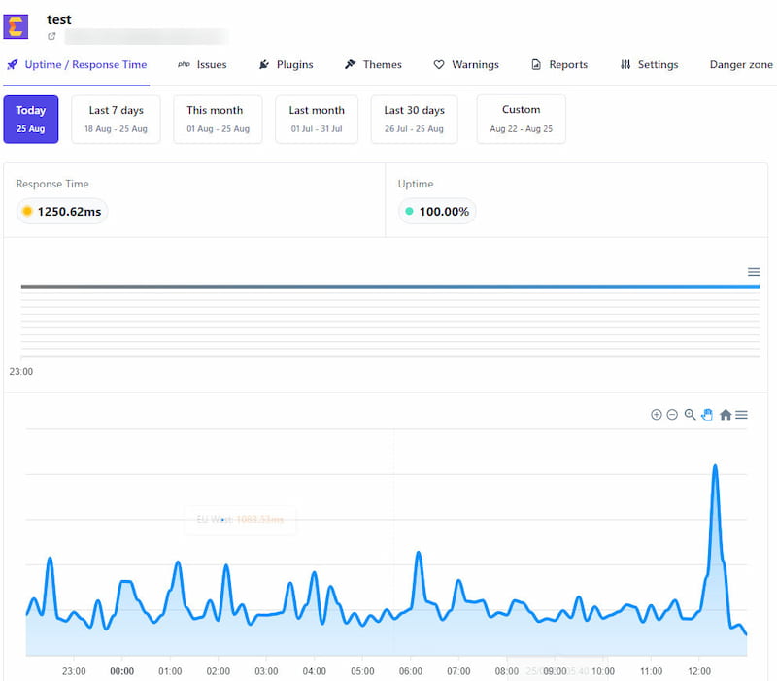The height and width of the screenshot is (681, 777).
Task: Choose the Custom date range
Action: tap(522, 119)
